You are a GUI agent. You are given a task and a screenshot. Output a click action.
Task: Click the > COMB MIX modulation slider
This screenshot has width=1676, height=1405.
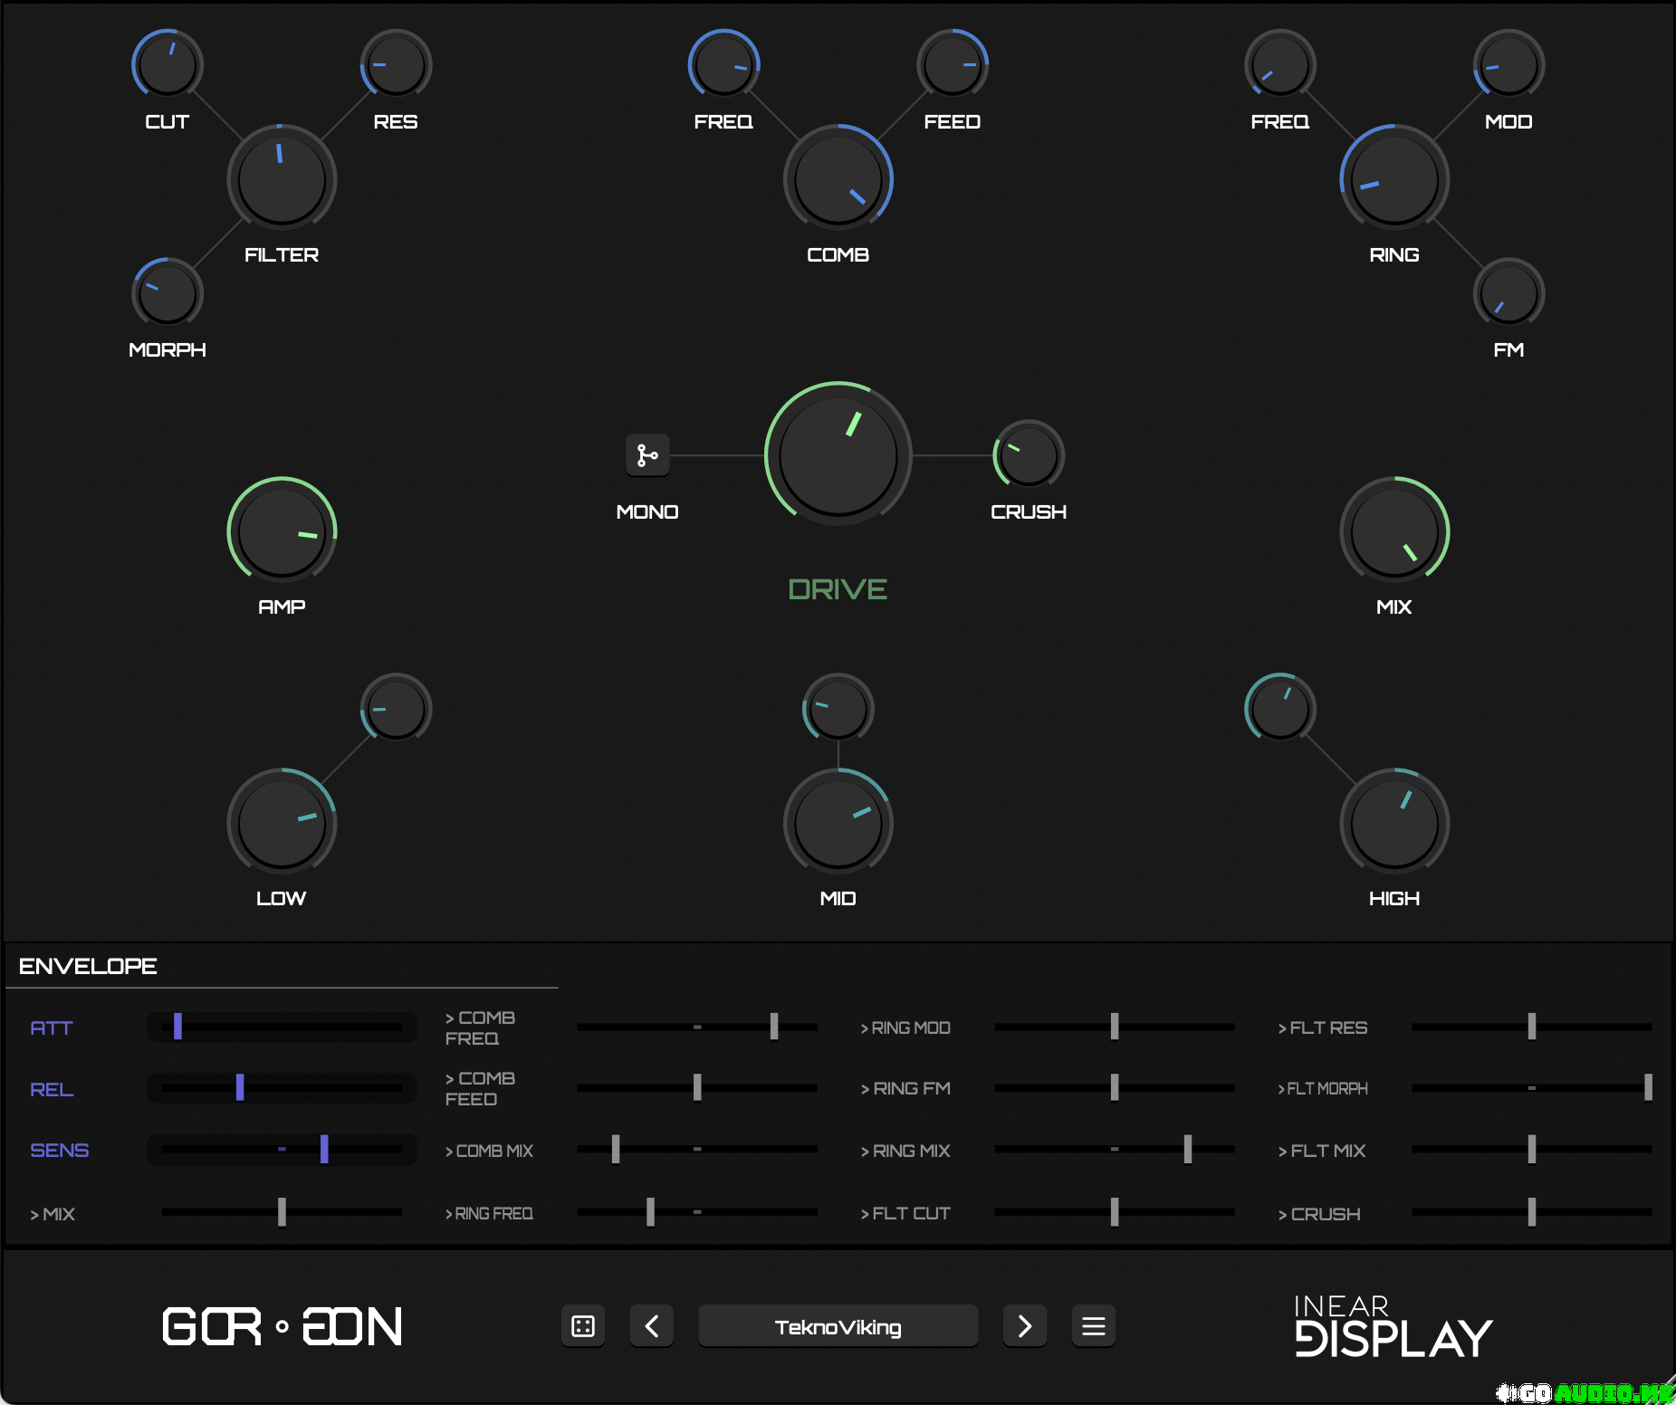(x=697, y=1149)
